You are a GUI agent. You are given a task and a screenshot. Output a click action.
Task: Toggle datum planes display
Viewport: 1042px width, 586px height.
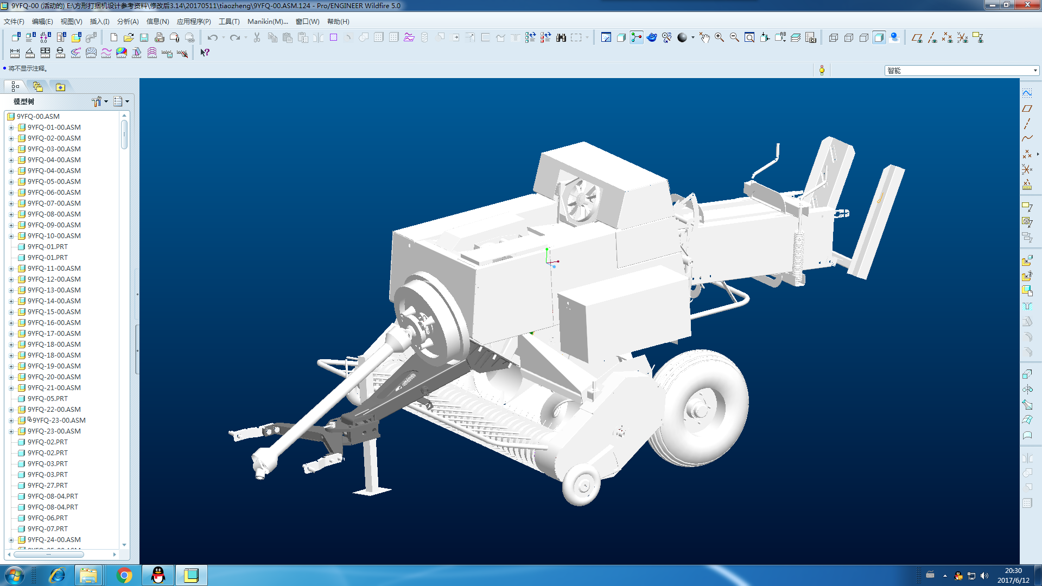917,37
